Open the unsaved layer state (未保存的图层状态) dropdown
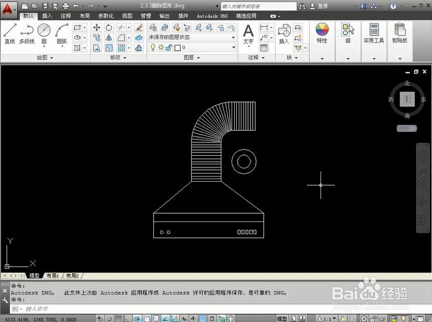The image size is (432, 322). coord(192,37)
